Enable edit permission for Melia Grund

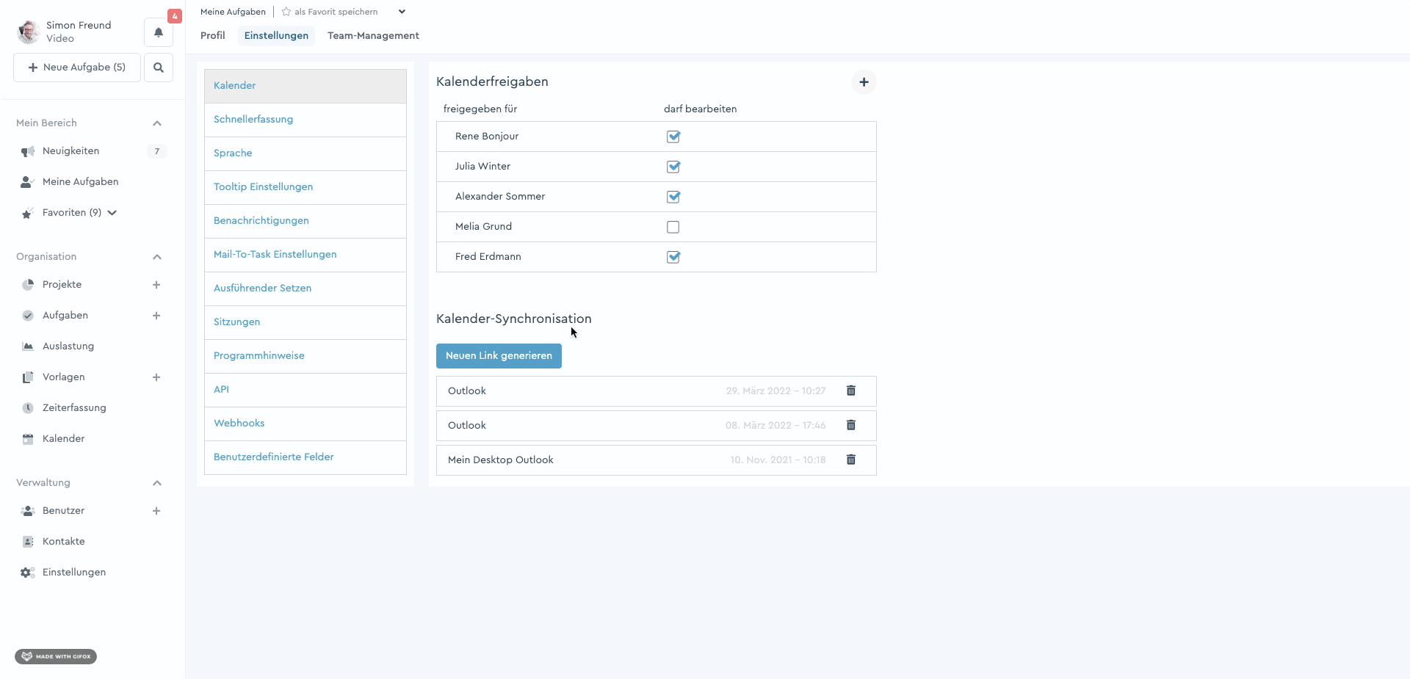click(x=673, y=227)
